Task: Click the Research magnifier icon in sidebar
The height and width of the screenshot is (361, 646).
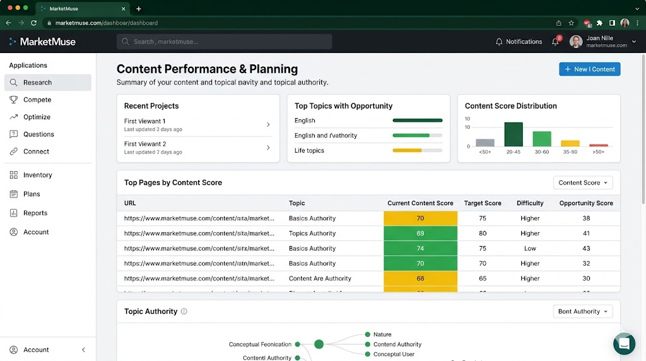Action: 14,83
